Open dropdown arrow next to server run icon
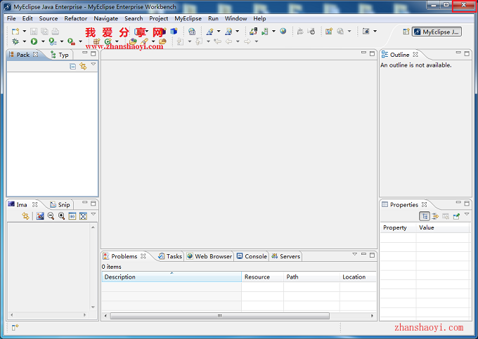Image resolution: width=478 pixels, height=339 pixels. [273, 31]
